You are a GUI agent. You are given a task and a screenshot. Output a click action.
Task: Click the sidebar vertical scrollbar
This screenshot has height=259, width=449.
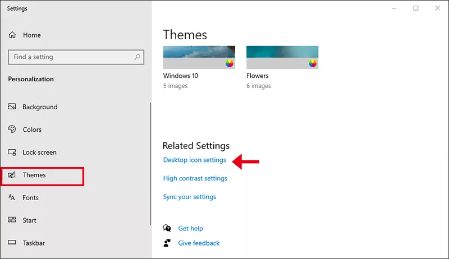coord(150,163)
